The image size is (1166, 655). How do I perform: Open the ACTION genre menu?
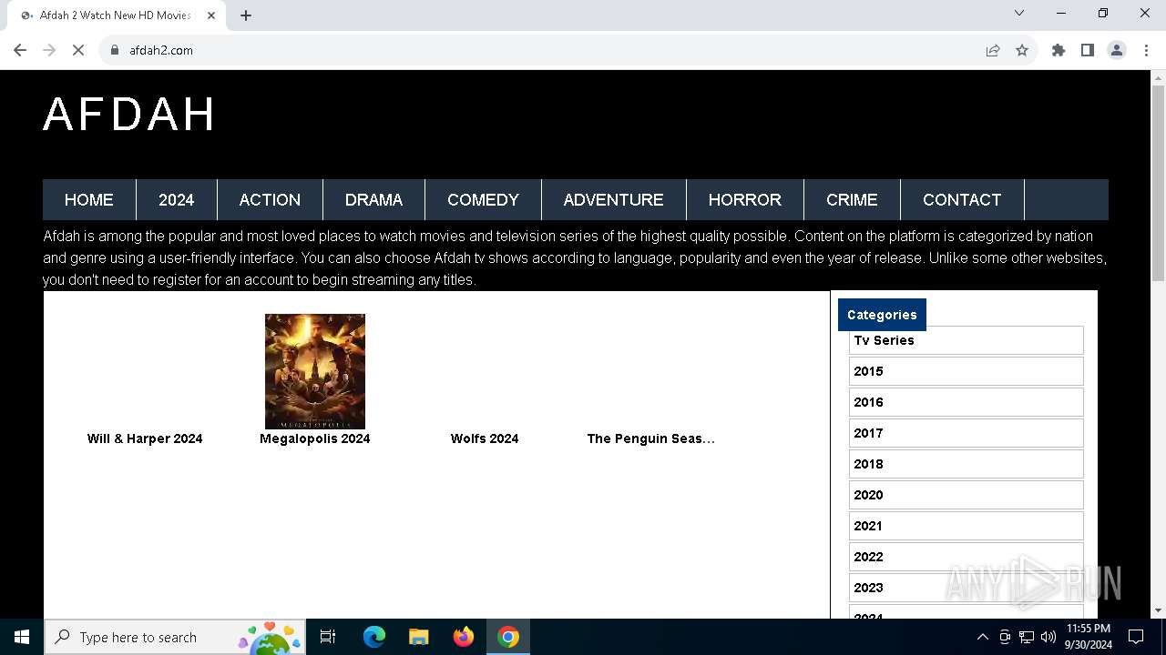click(270, 199)
